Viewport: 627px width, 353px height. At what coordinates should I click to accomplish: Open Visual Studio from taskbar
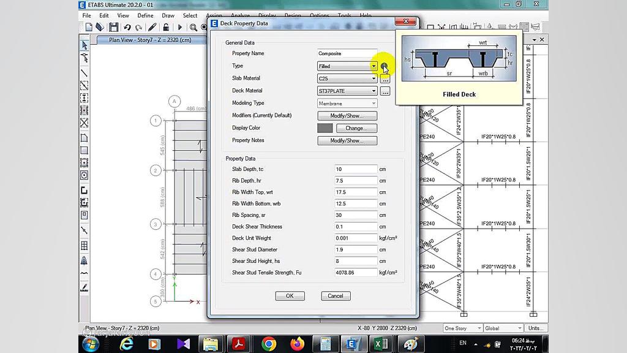click(x=183, y=344)
